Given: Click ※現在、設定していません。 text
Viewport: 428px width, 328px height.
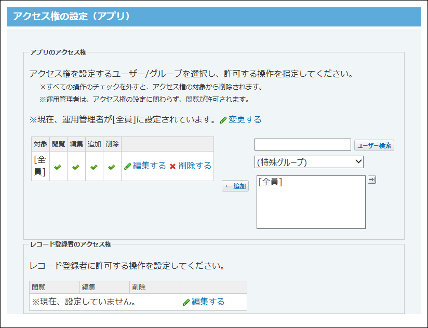Looking at the screenshot, I should [x=84, y=302].
